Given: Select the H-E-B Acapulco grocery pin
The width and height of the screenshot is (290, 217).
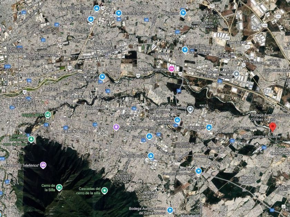Looking at the screenshot, I should click(119, 13).
